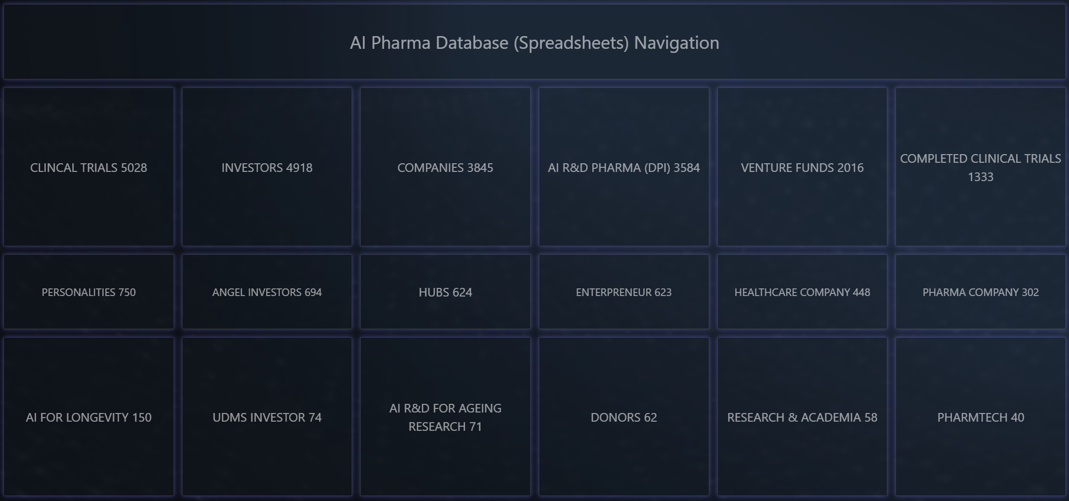The image size is (1069, 501).
Task: Open the Healthcare Company 448 tile
Action: [x=802, y=292]
